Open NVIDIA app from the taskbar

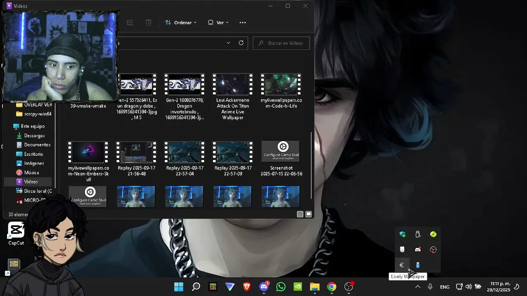298,287
